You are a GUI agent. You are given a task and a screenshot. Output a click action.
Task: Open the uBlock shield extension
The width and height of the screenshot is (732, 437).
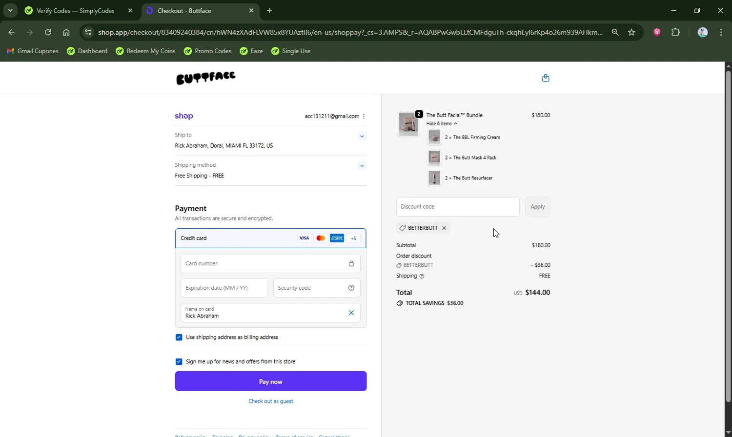pyautogui.click(x=657, y=32)
